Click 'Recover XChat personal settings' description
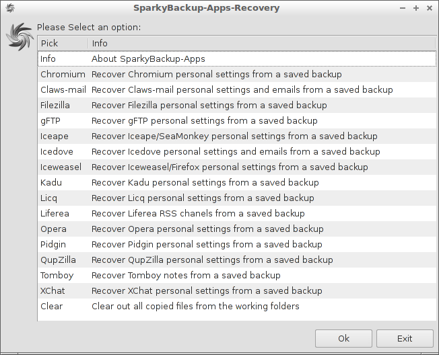This screenshot has width=439, height=355. click(x=207, y=290)
